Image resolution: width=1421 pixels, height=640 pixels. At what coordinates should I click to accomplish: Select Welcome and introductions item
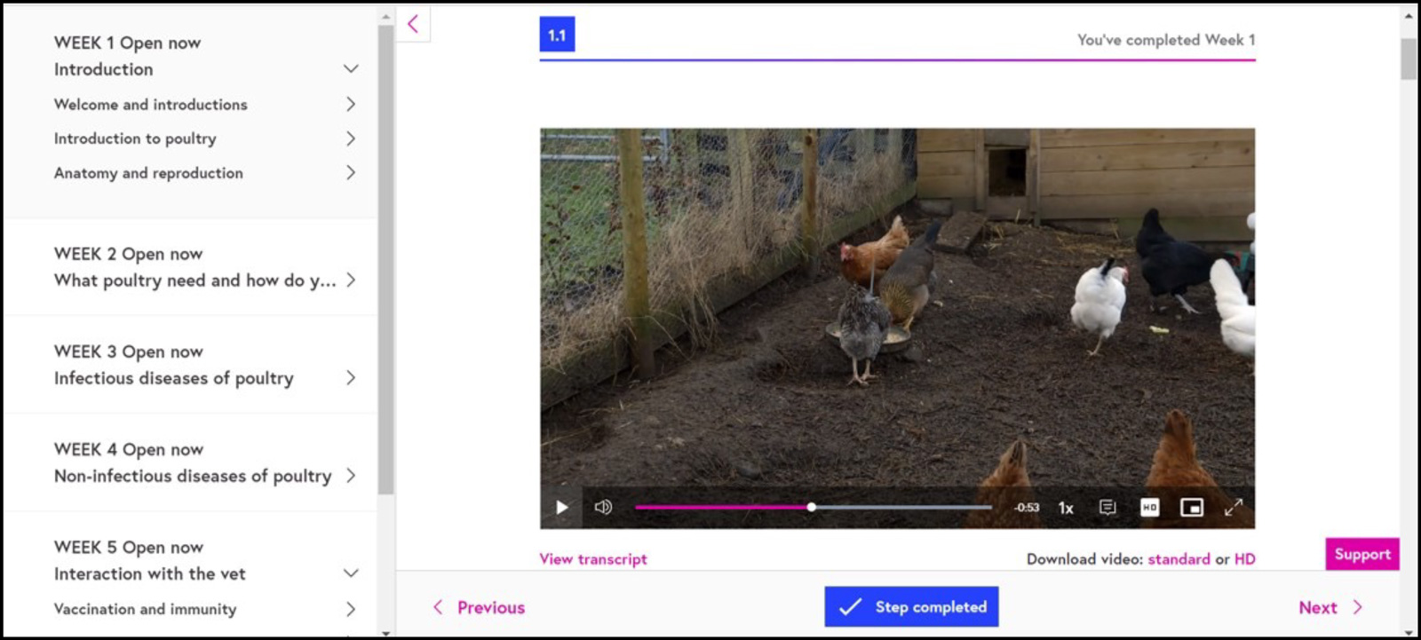coord(151,105)
